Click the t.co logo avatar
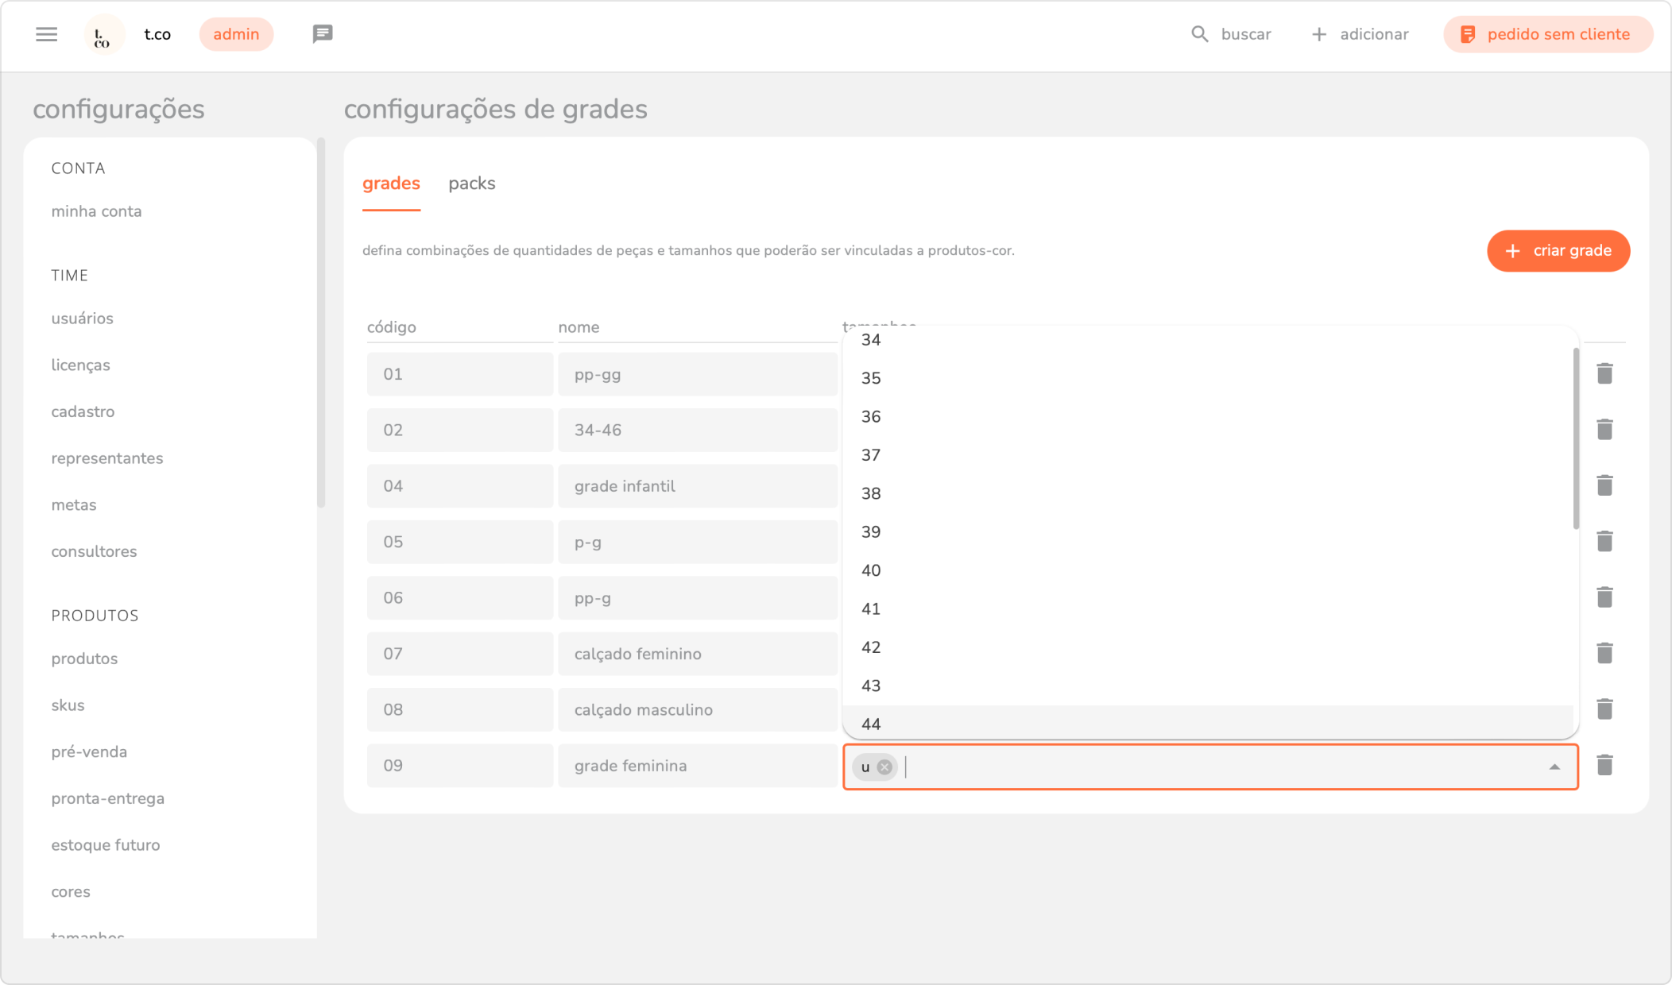Image resolution: width=1672 pixels, height=985 pixels. (x=103, y=35)
